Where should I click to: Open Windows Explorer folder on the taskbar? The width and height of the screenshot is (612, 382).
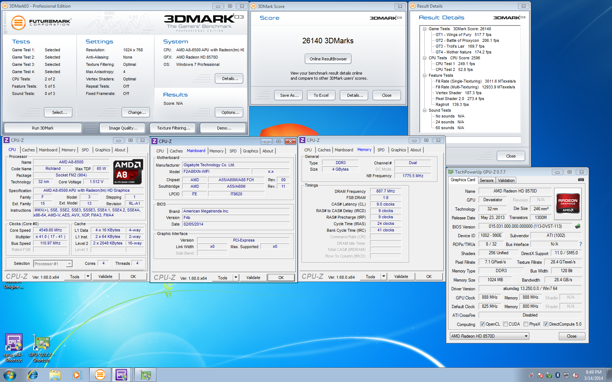pyautogui.click(x=55, y=375)
